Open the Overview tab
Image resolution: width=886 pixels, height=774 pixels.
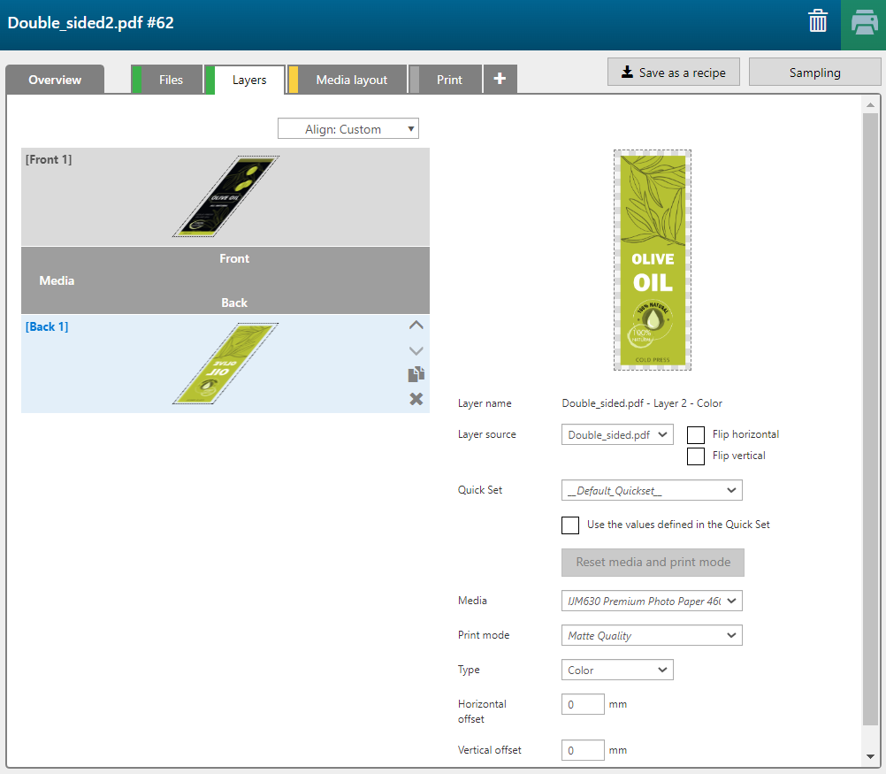click(55, 80)
